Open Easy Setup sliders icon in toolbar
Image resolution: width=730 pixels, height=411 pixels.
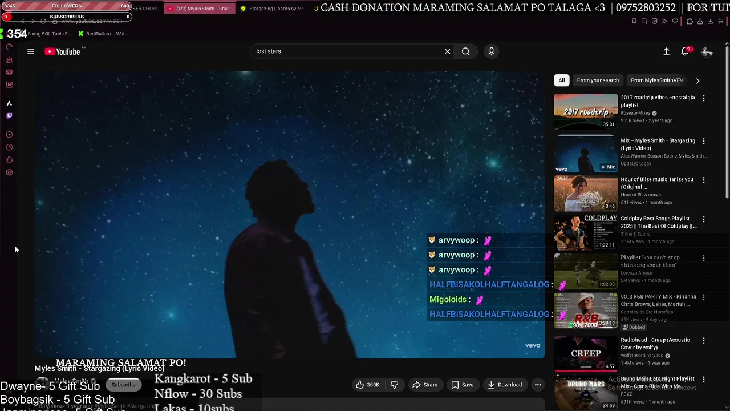[x=721, y=21]
